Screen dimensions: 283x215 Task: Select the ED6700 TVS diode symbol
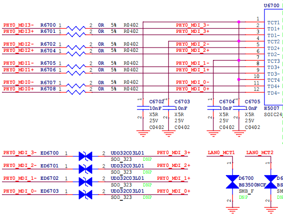coord(86,156)
